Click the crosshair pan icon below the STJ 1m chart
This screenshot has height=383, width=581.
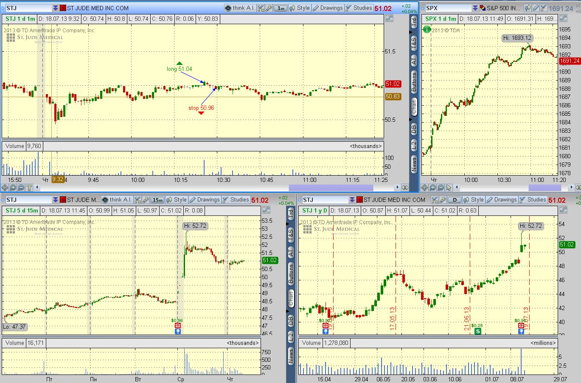pos(6,187)
